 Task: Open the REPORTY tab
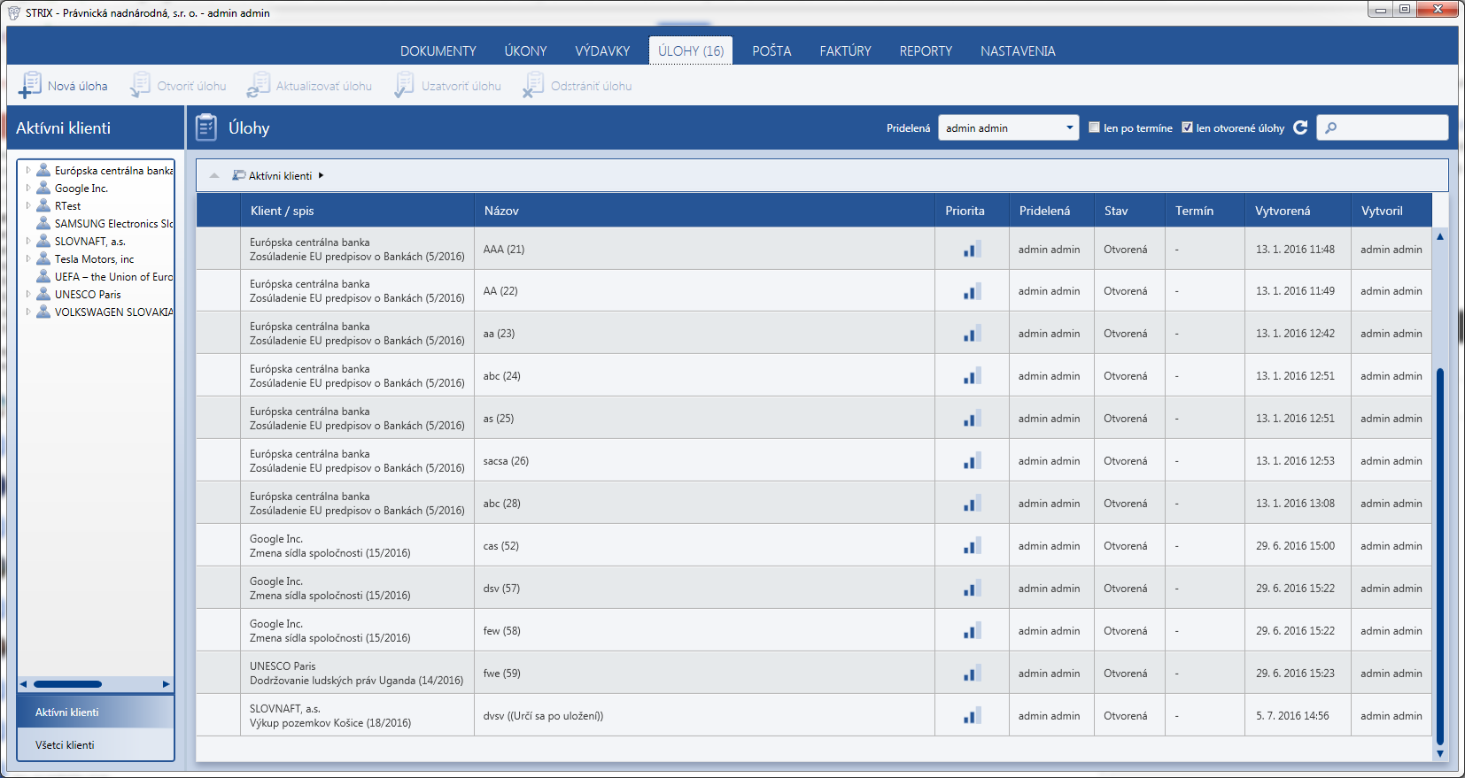point(926,50)
